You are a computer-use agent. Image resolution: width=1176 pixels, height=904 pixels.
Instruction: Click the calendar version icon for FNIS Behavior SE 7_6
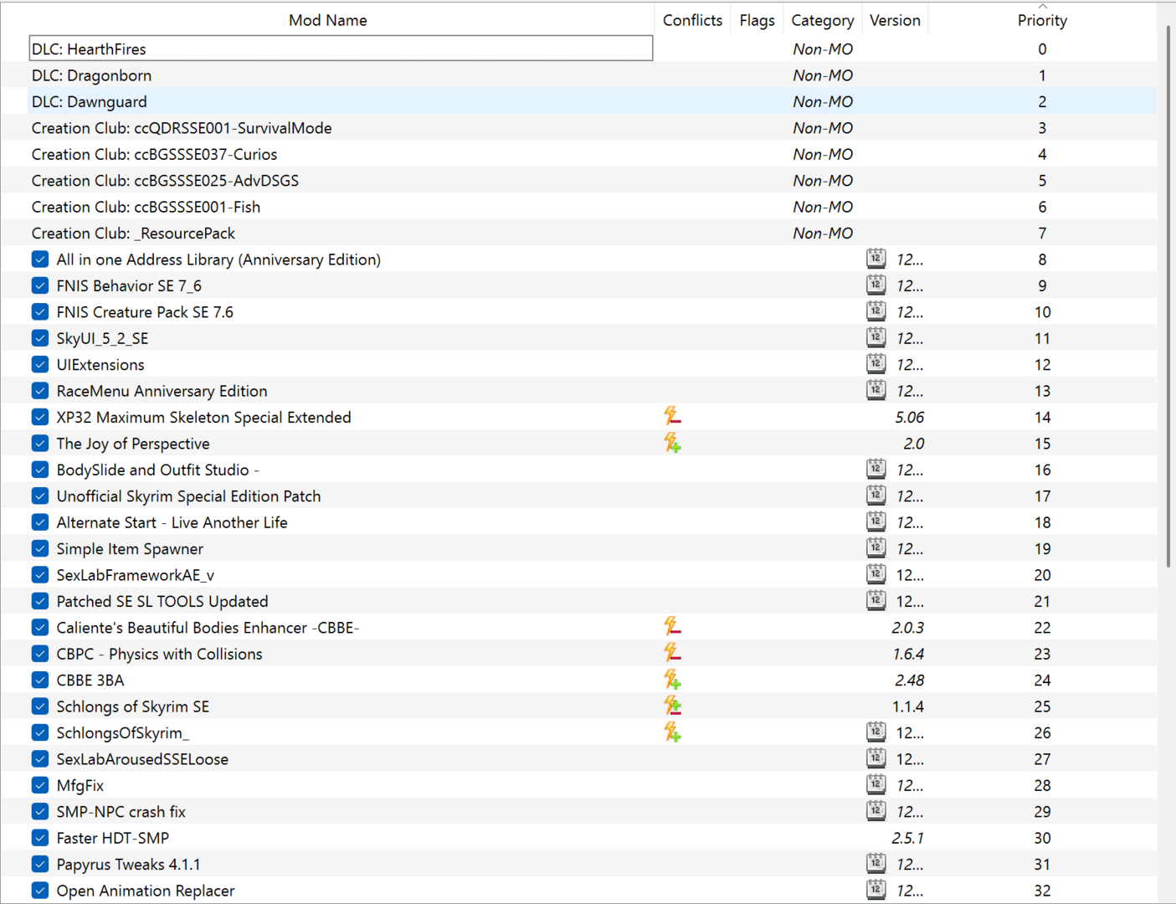tap(876, 285)
